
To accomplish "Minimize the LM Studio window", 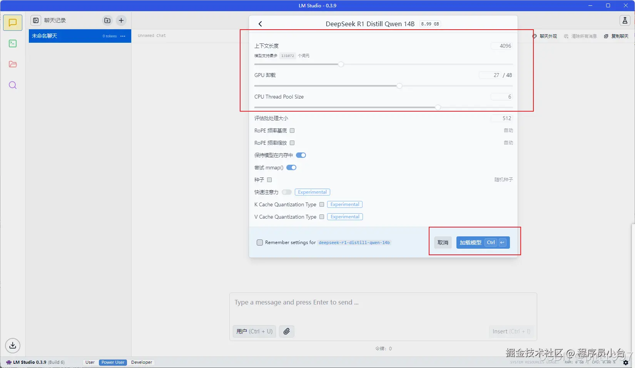I will (590, 5).
